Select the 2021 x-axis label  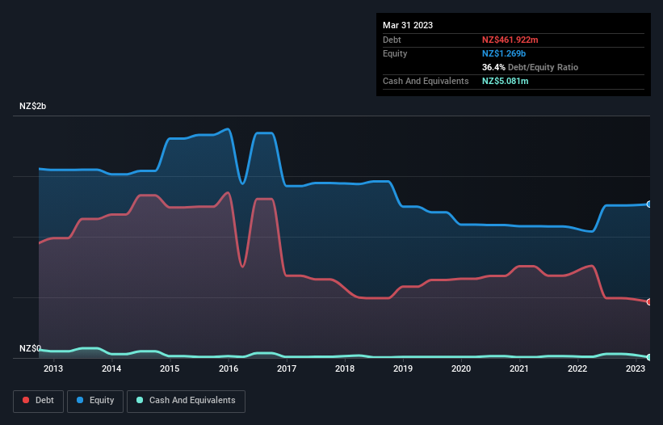518,368
